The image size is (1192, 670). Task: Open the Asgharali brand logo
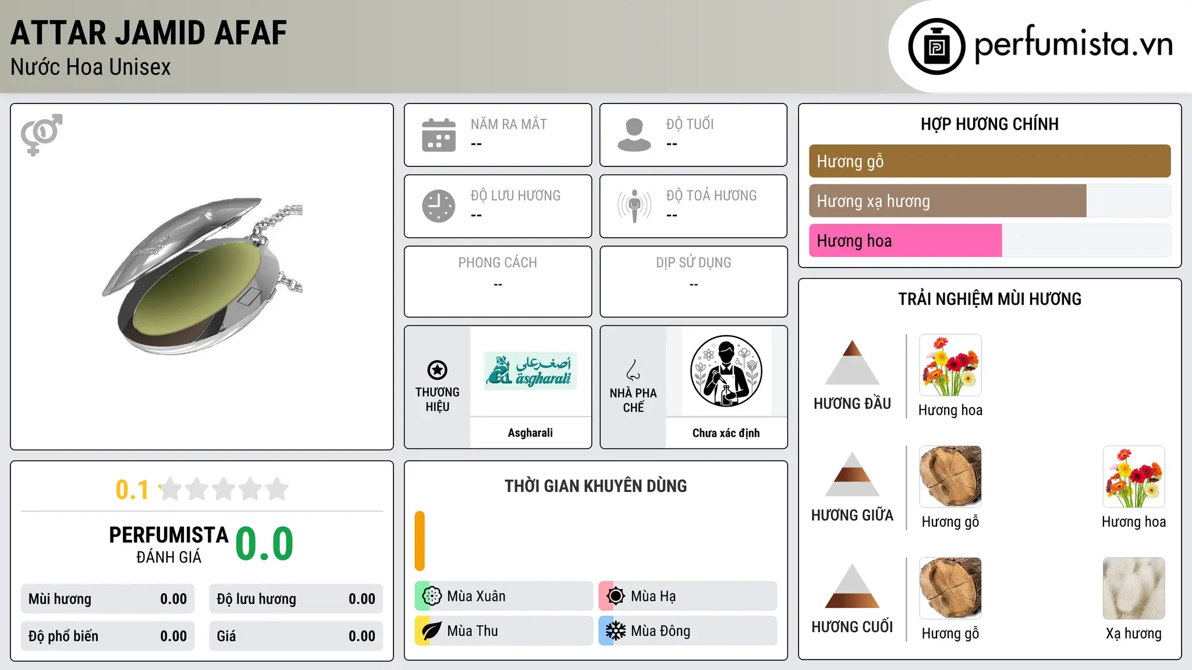(530, 371)
